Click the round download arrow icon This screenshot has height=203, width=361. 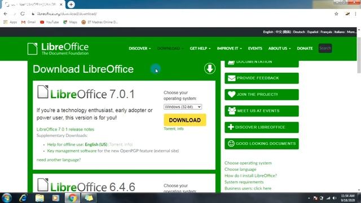pyautogui.click(x=209, y=69)
